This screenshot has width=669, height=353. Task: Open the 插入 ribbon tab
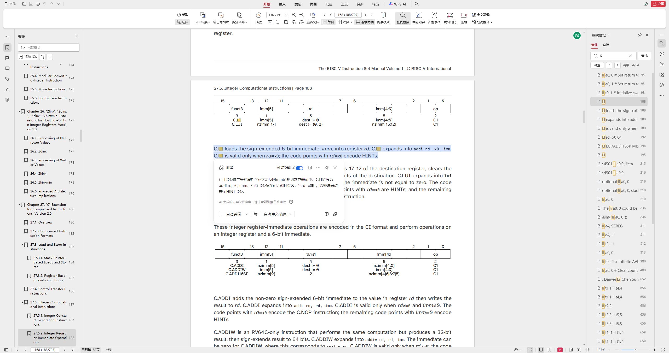pyautogui.click(x=282, y=4)
